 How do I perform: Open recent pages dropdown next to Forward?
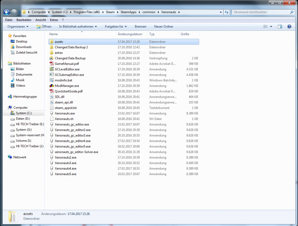[x=19, y=12]
